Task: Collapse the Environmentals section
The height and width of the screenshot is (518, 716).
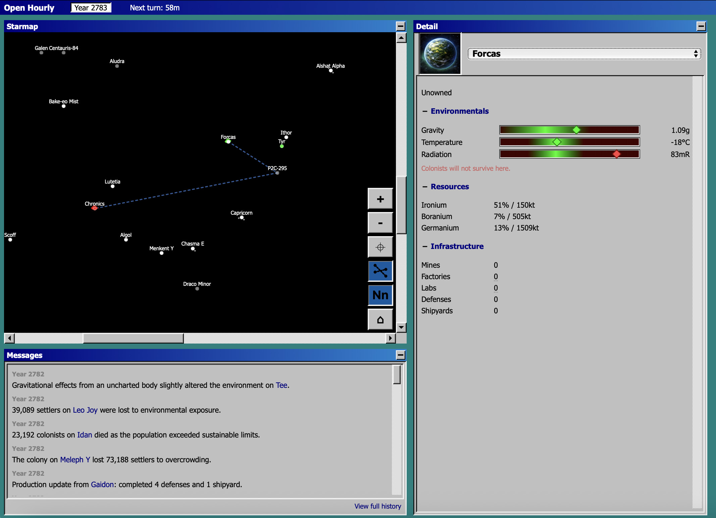Action: (459, 111)
